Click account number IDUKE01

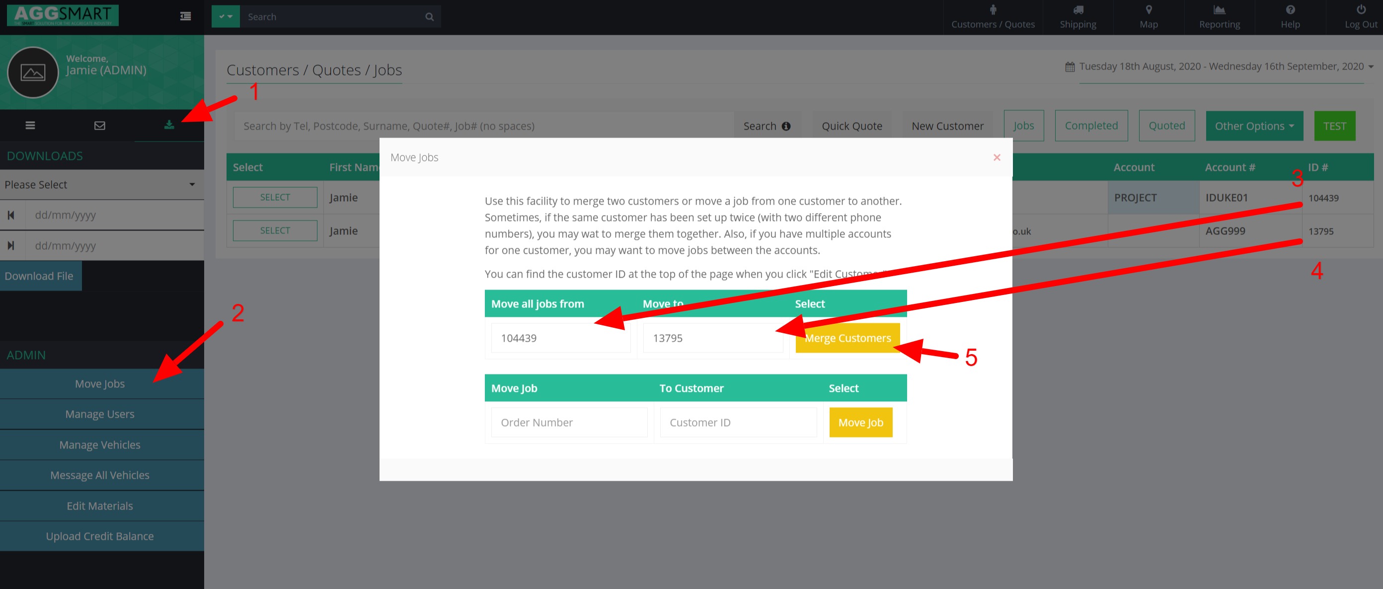(1226, 198)
